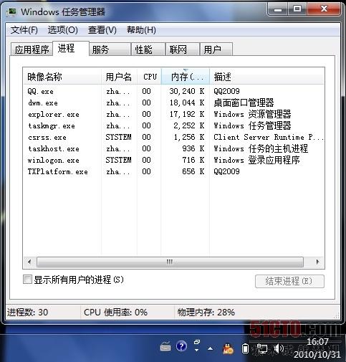
Task: Show hidden tray icons arrow
Action: (x=211, y=348)
